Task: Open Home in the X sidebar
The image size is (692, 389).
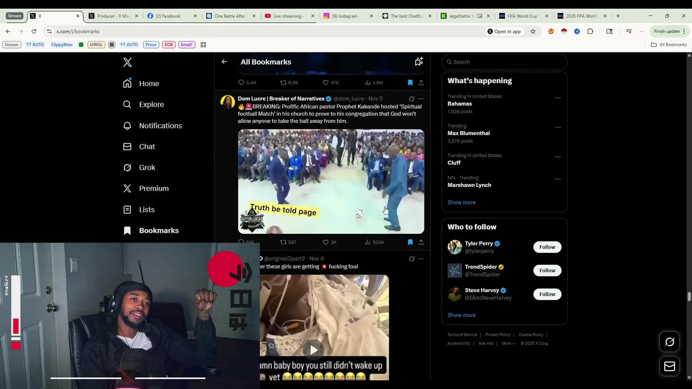Action: tap(141, 83)
